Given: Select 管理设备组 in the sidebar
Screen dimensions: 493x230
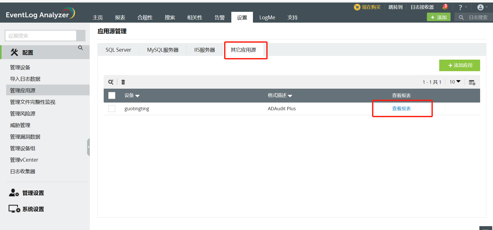Looking at the screenshot, I should click(23, 148).
